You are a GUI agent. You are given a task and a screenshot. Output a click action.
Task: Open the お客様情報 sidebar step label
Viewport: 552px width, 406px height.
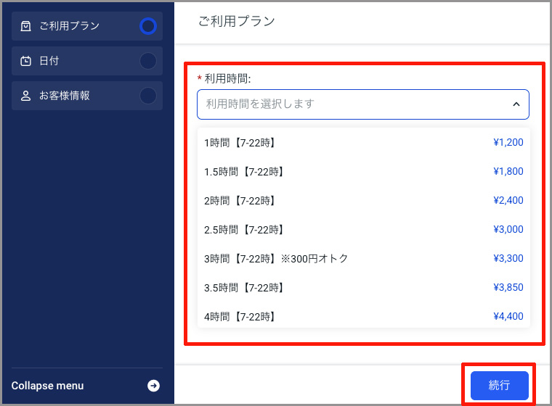click(x=65, y=96)
